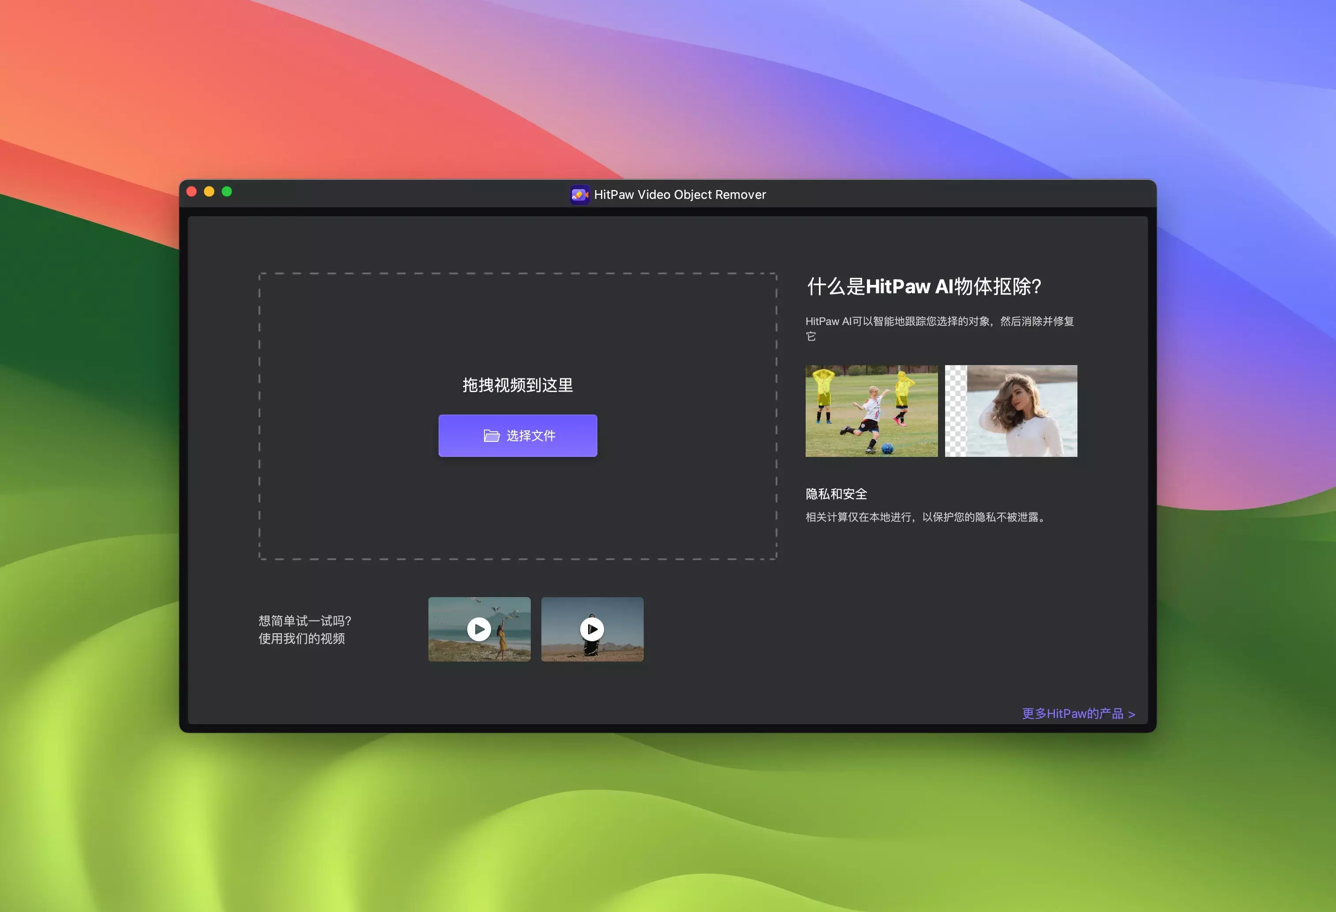This screenshot has height=912, width=1336.
Task: Open the 更多HitPaw的产品 link
Action: 1072,714
